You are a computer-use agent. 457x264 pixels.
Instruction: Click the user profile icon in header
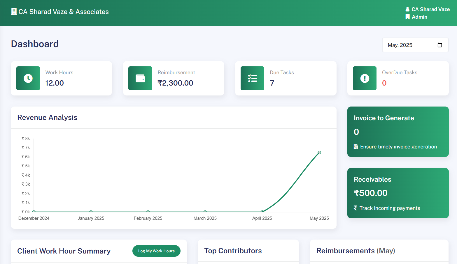click(x=407, y=9)
